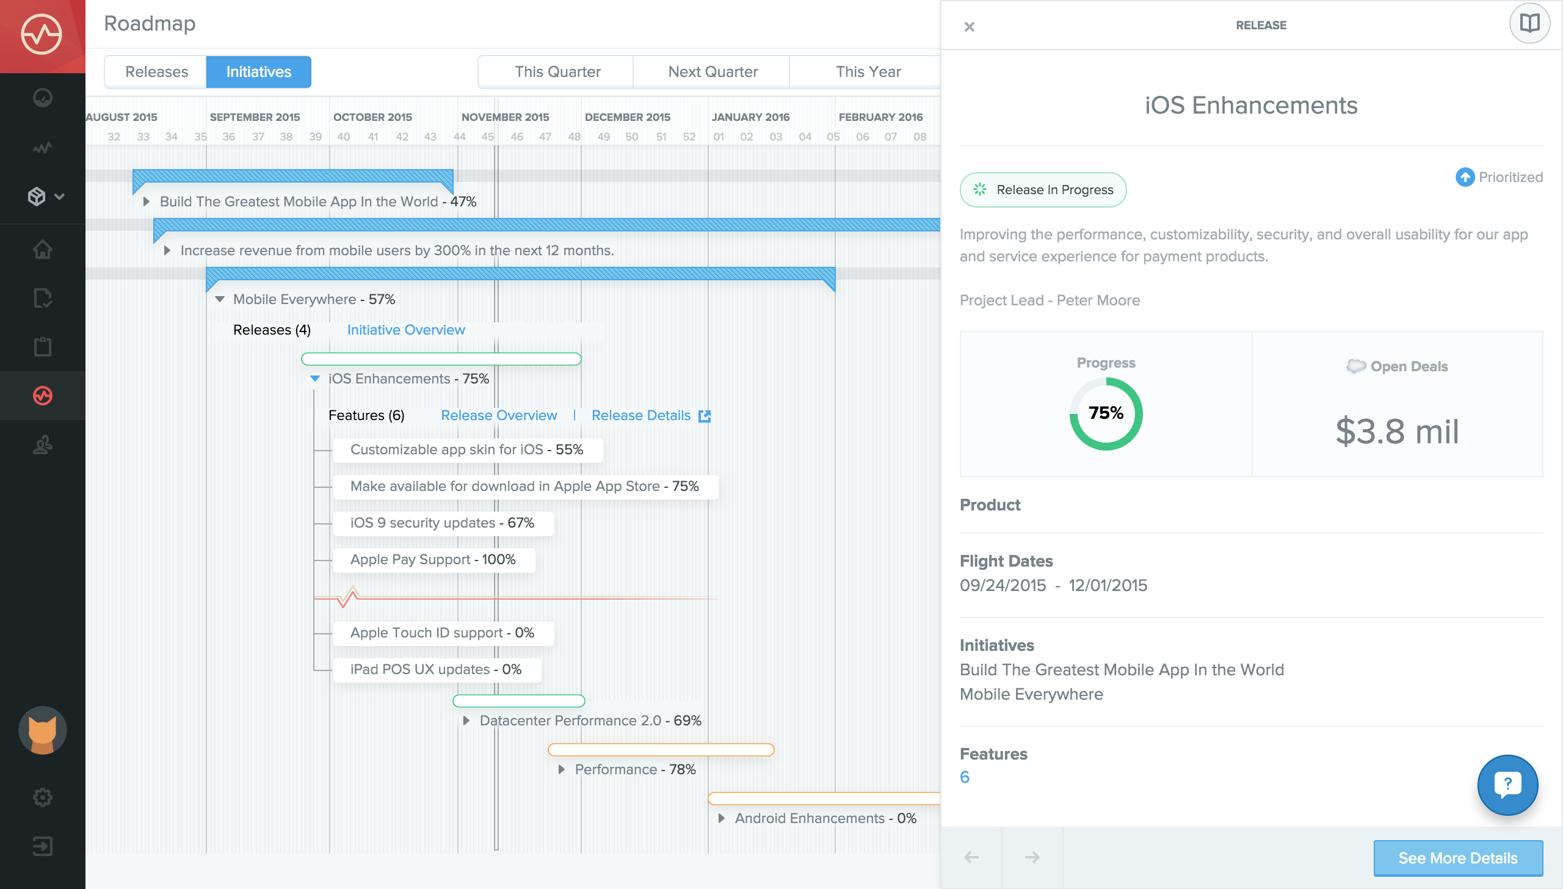Click the next arrow in Release panel footer
Image resolution: width=1563 pixels, height=889 pixels.
[1032, 857]
